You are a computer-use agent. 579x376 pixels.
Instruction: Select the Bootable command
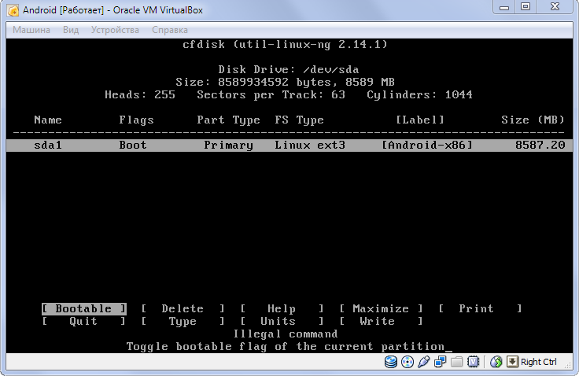[x=84, y=309]
